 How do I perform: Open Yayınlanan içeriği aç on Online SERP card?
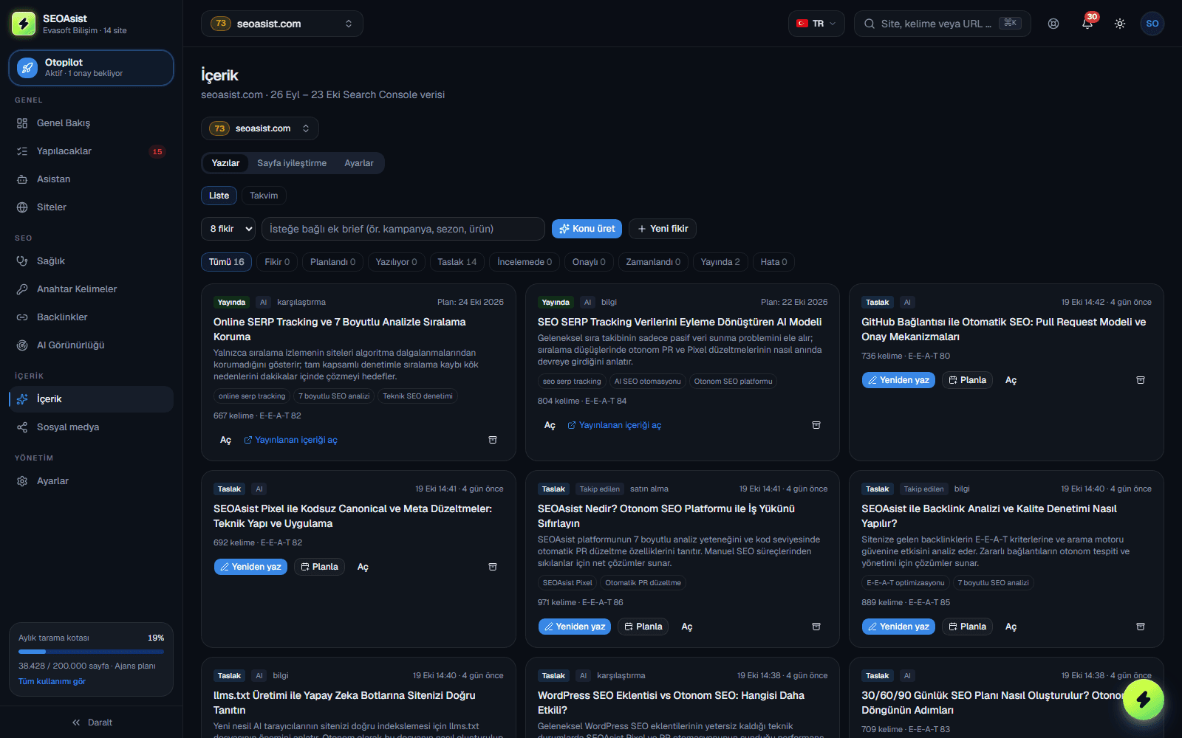point(290,440)
